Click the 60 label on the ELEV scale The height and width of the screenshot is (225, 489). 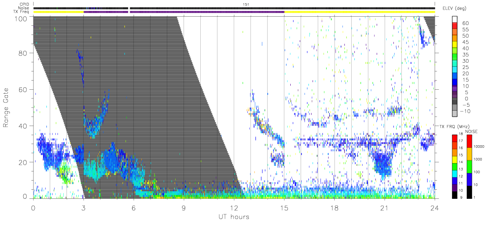coord(466,23)
